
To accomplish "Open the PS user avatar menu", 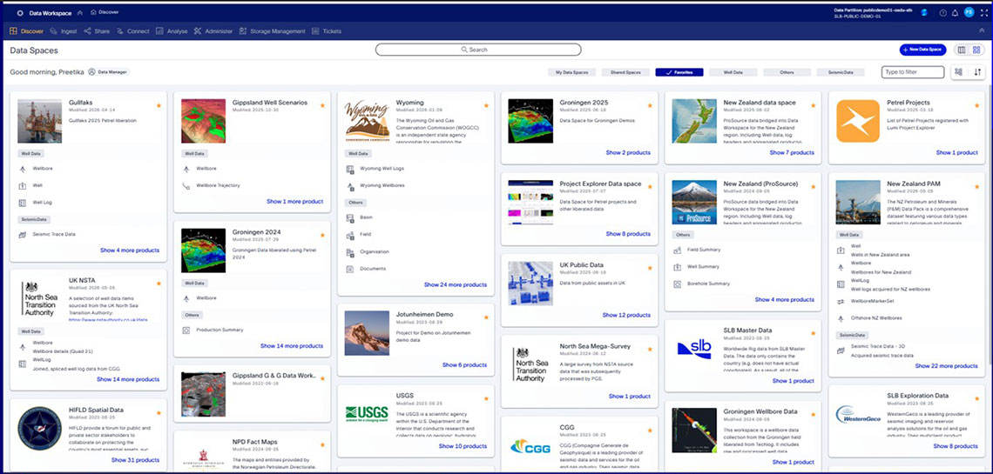I will [x=969, y=13].
